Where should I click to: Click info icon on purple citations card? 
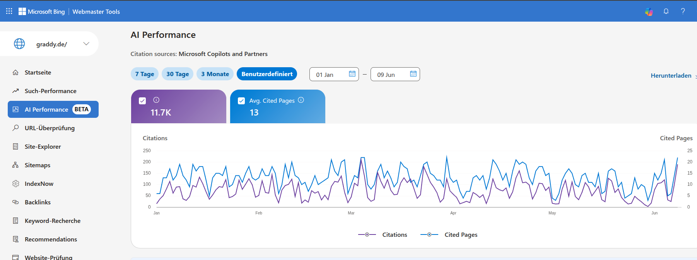click(x=156, y=100)
